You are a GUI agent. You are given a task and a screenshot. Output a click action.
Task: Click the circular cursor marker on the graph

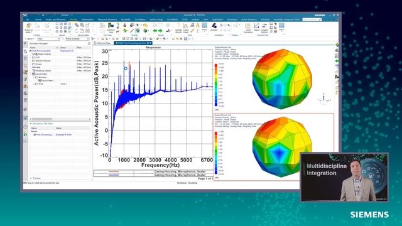click(126, 68)
